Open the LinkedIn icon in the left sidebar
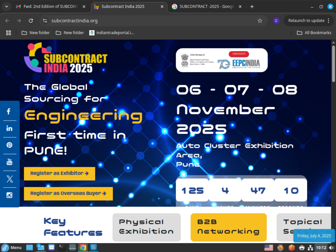 [x=9, y=128]
